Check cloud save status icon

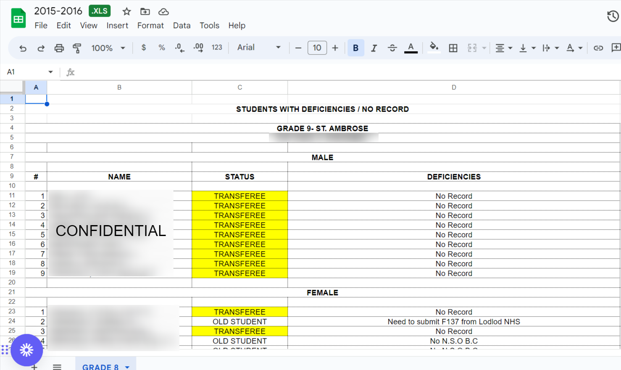pos(163,11)
